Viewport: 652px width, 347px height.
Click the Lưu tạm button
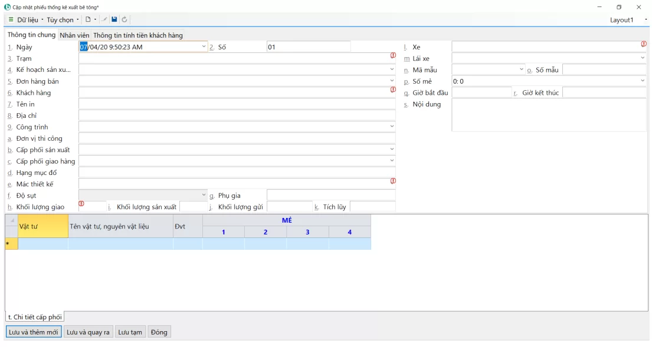pyautogui.click(x=130, y=332)
